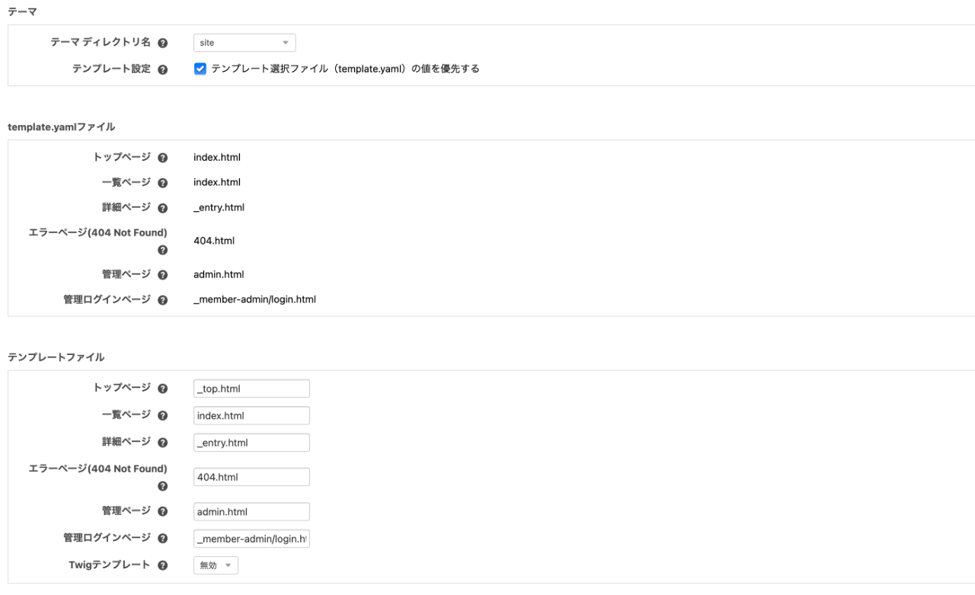
Task: Click the index.html list page field
Action: (x=251, y=415)
